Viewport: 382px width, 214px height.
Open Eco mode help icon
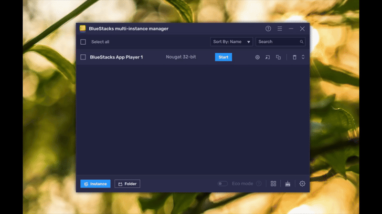click(259, 184)
